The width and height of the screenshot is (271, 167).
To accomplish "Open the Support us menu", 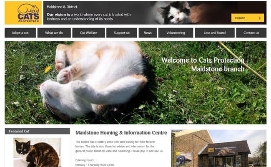I will pos(122,33).
